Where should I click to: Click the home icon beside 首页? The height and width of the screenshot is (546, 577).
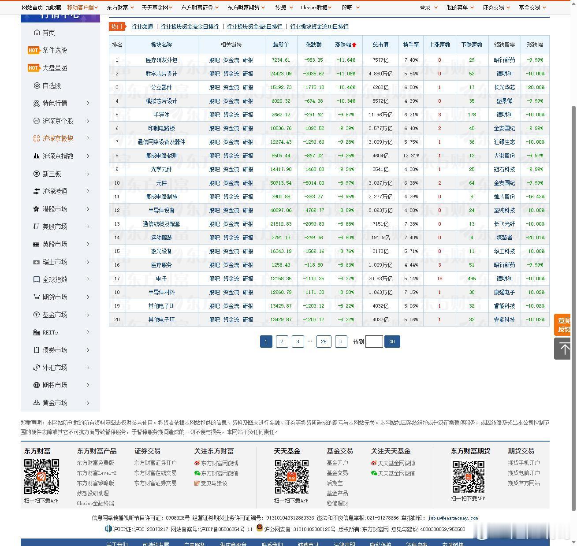click(x=37, y=33)
